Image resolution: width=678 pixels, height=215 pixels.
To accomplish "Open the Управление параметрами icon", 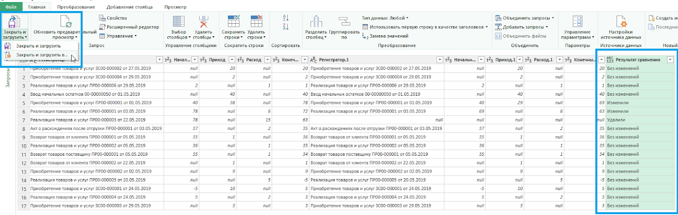I will point(577,22).
